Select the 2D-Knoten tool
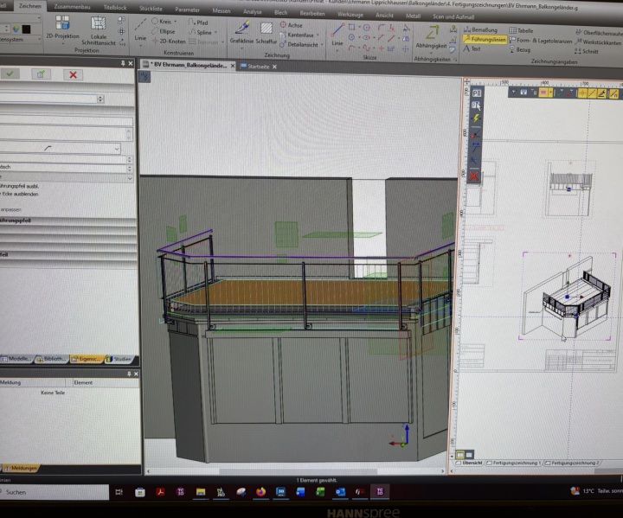 [x=169, y=41]
